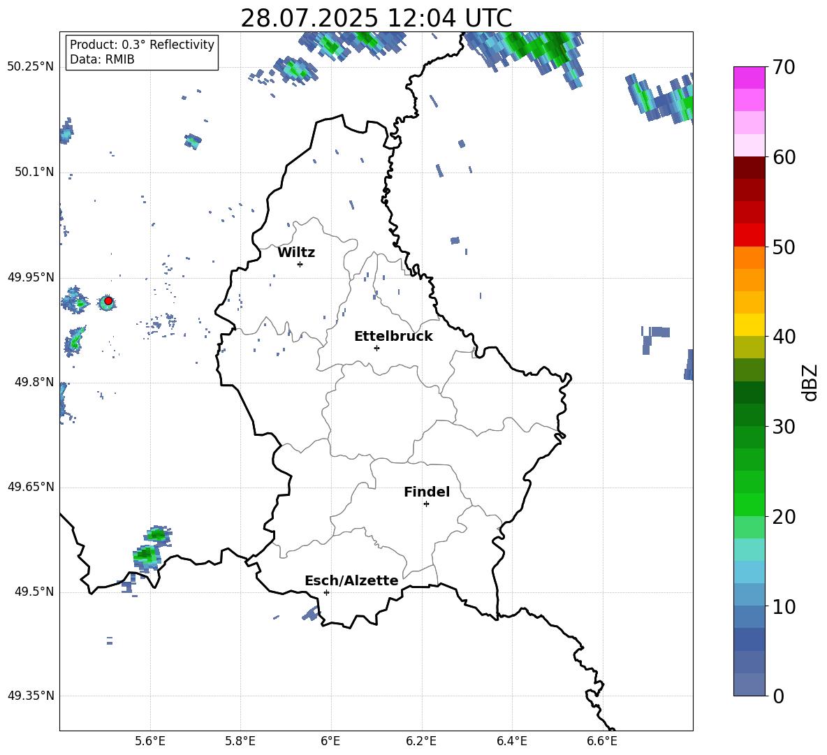Click the 20 colorbar tick label
The width and height of the screenshot is (827, 755).
click(784, 517)
